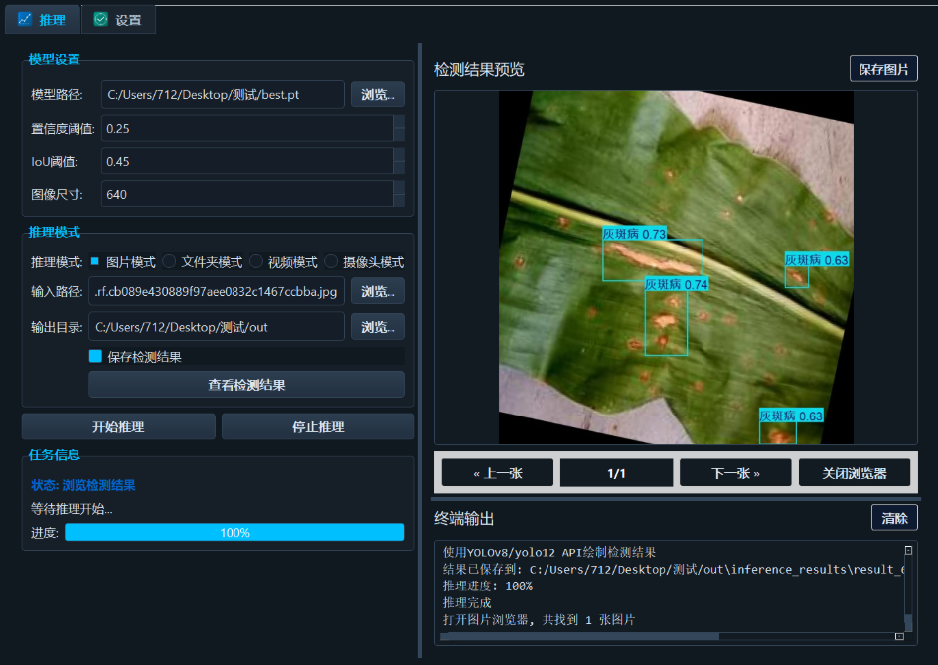
Task: Close the image browser via 关闭浏览器
Action: [x=855, y=472]
